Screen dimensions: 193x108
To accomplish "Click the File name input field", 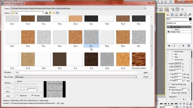I will coord(76,73).
